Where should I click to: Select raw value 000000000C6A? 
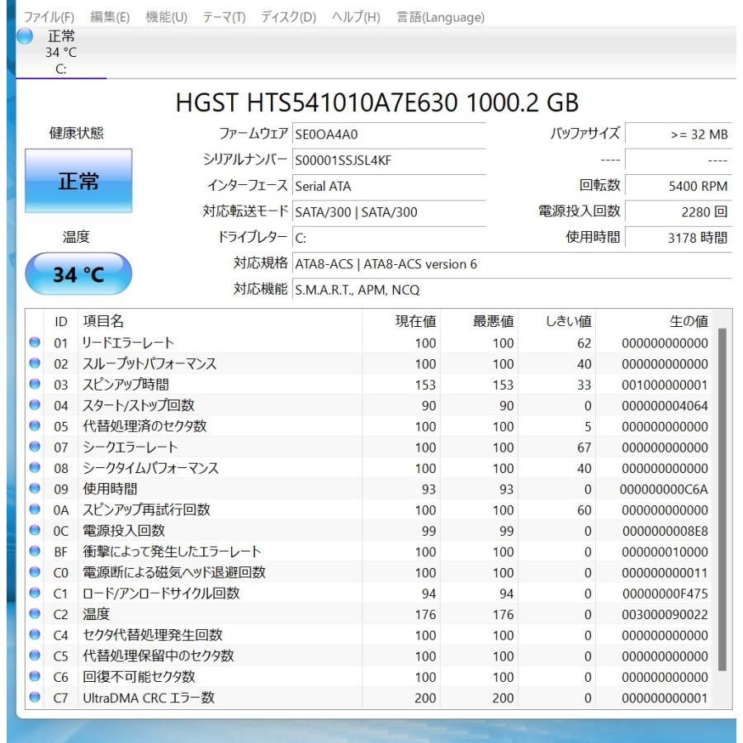pyautogui.click(x=664, y=489)
